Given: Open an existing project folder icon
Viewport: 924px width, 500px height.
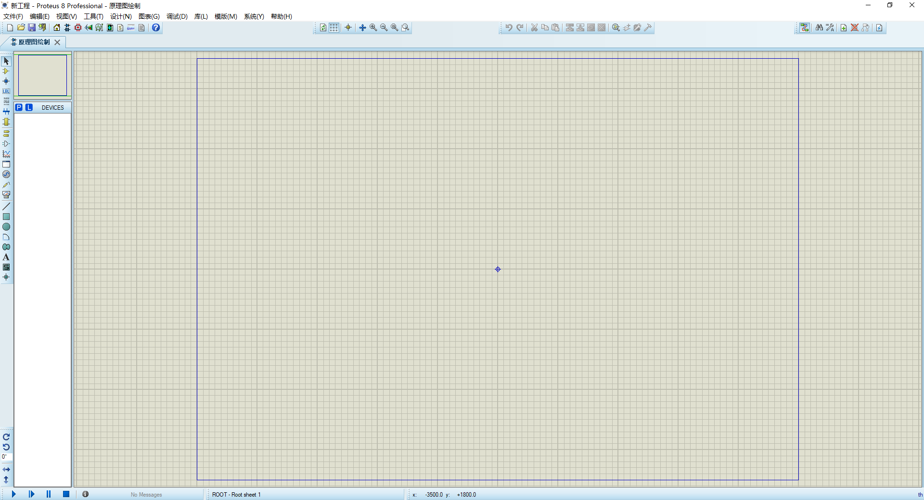Looking at the screenshot, I should point(21,27).
